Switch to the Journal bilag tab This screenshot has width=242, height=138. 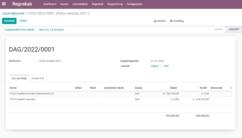19,78
